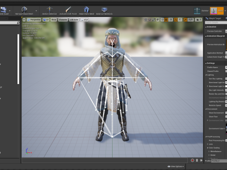Open the dropdown arrow beside Mesh mode
Screen dimensions: 227x170
coord(226,11)
